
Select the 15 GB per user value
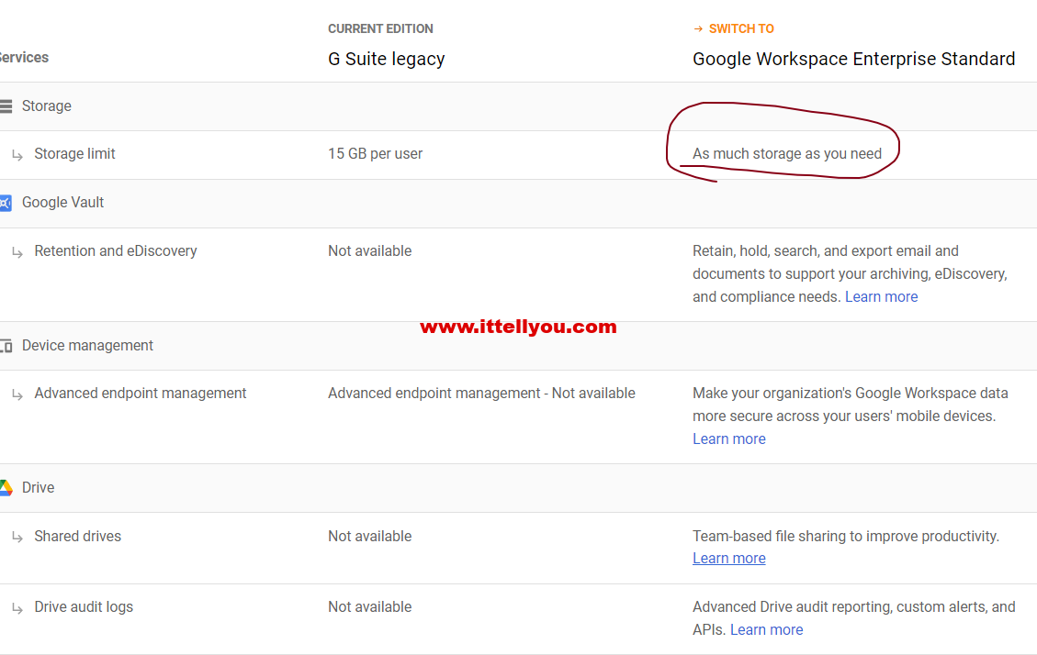[x=375, y=154]
